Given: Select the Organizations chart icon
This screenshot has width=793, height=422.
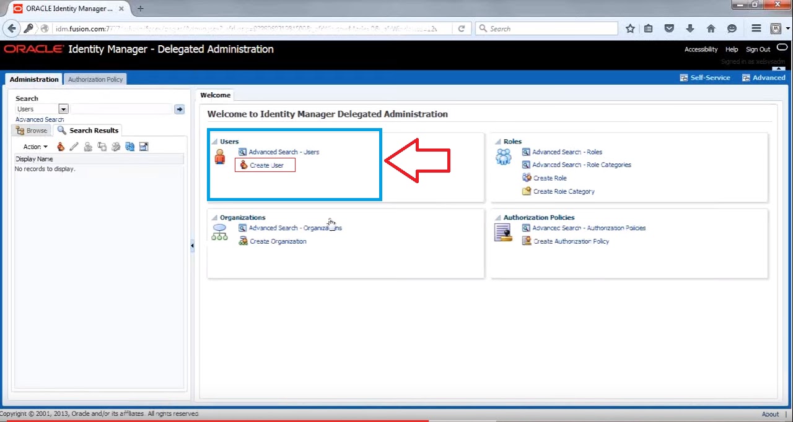Looking at the screenshot, I should (219, 233).
